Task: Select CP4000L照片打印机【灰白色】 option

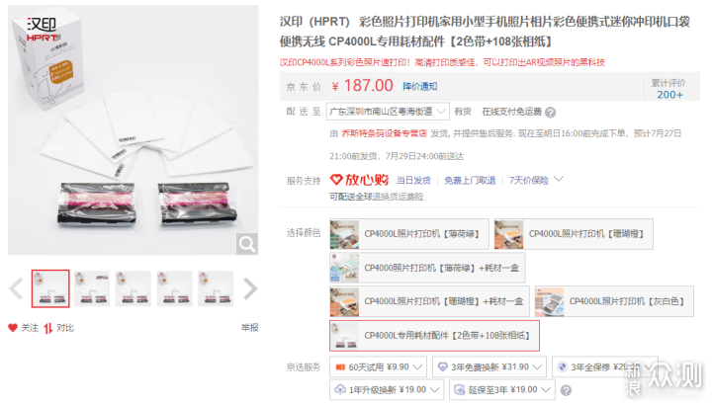Action: [614, 301]
